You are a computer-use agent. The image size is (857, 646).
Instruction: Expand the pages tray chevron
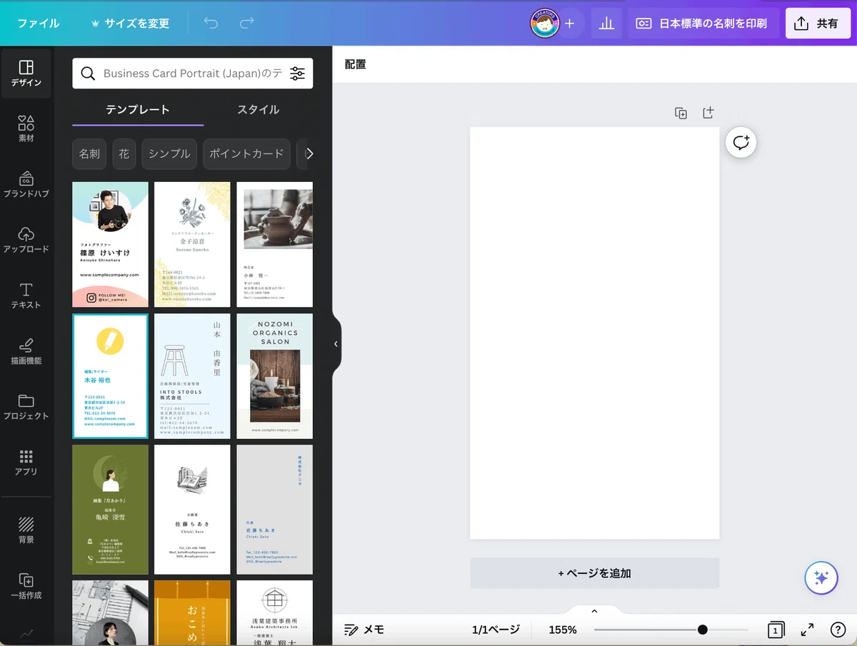click(x=594, y=611)
